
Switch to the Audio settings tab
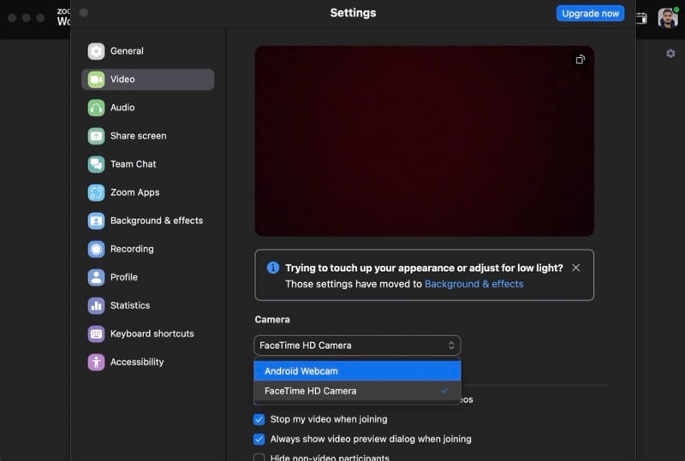pyautogui.click(x=147, y=108)
